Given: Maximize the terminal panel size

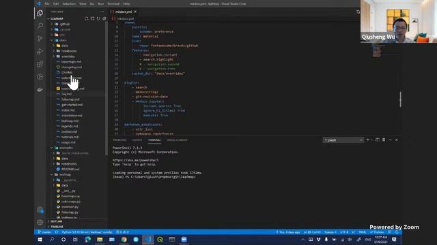Looking at the screenshot, I should 390,140.
